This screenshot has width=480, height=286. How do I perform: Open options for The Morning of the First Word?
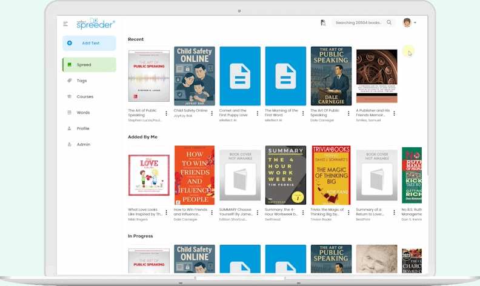303,113
